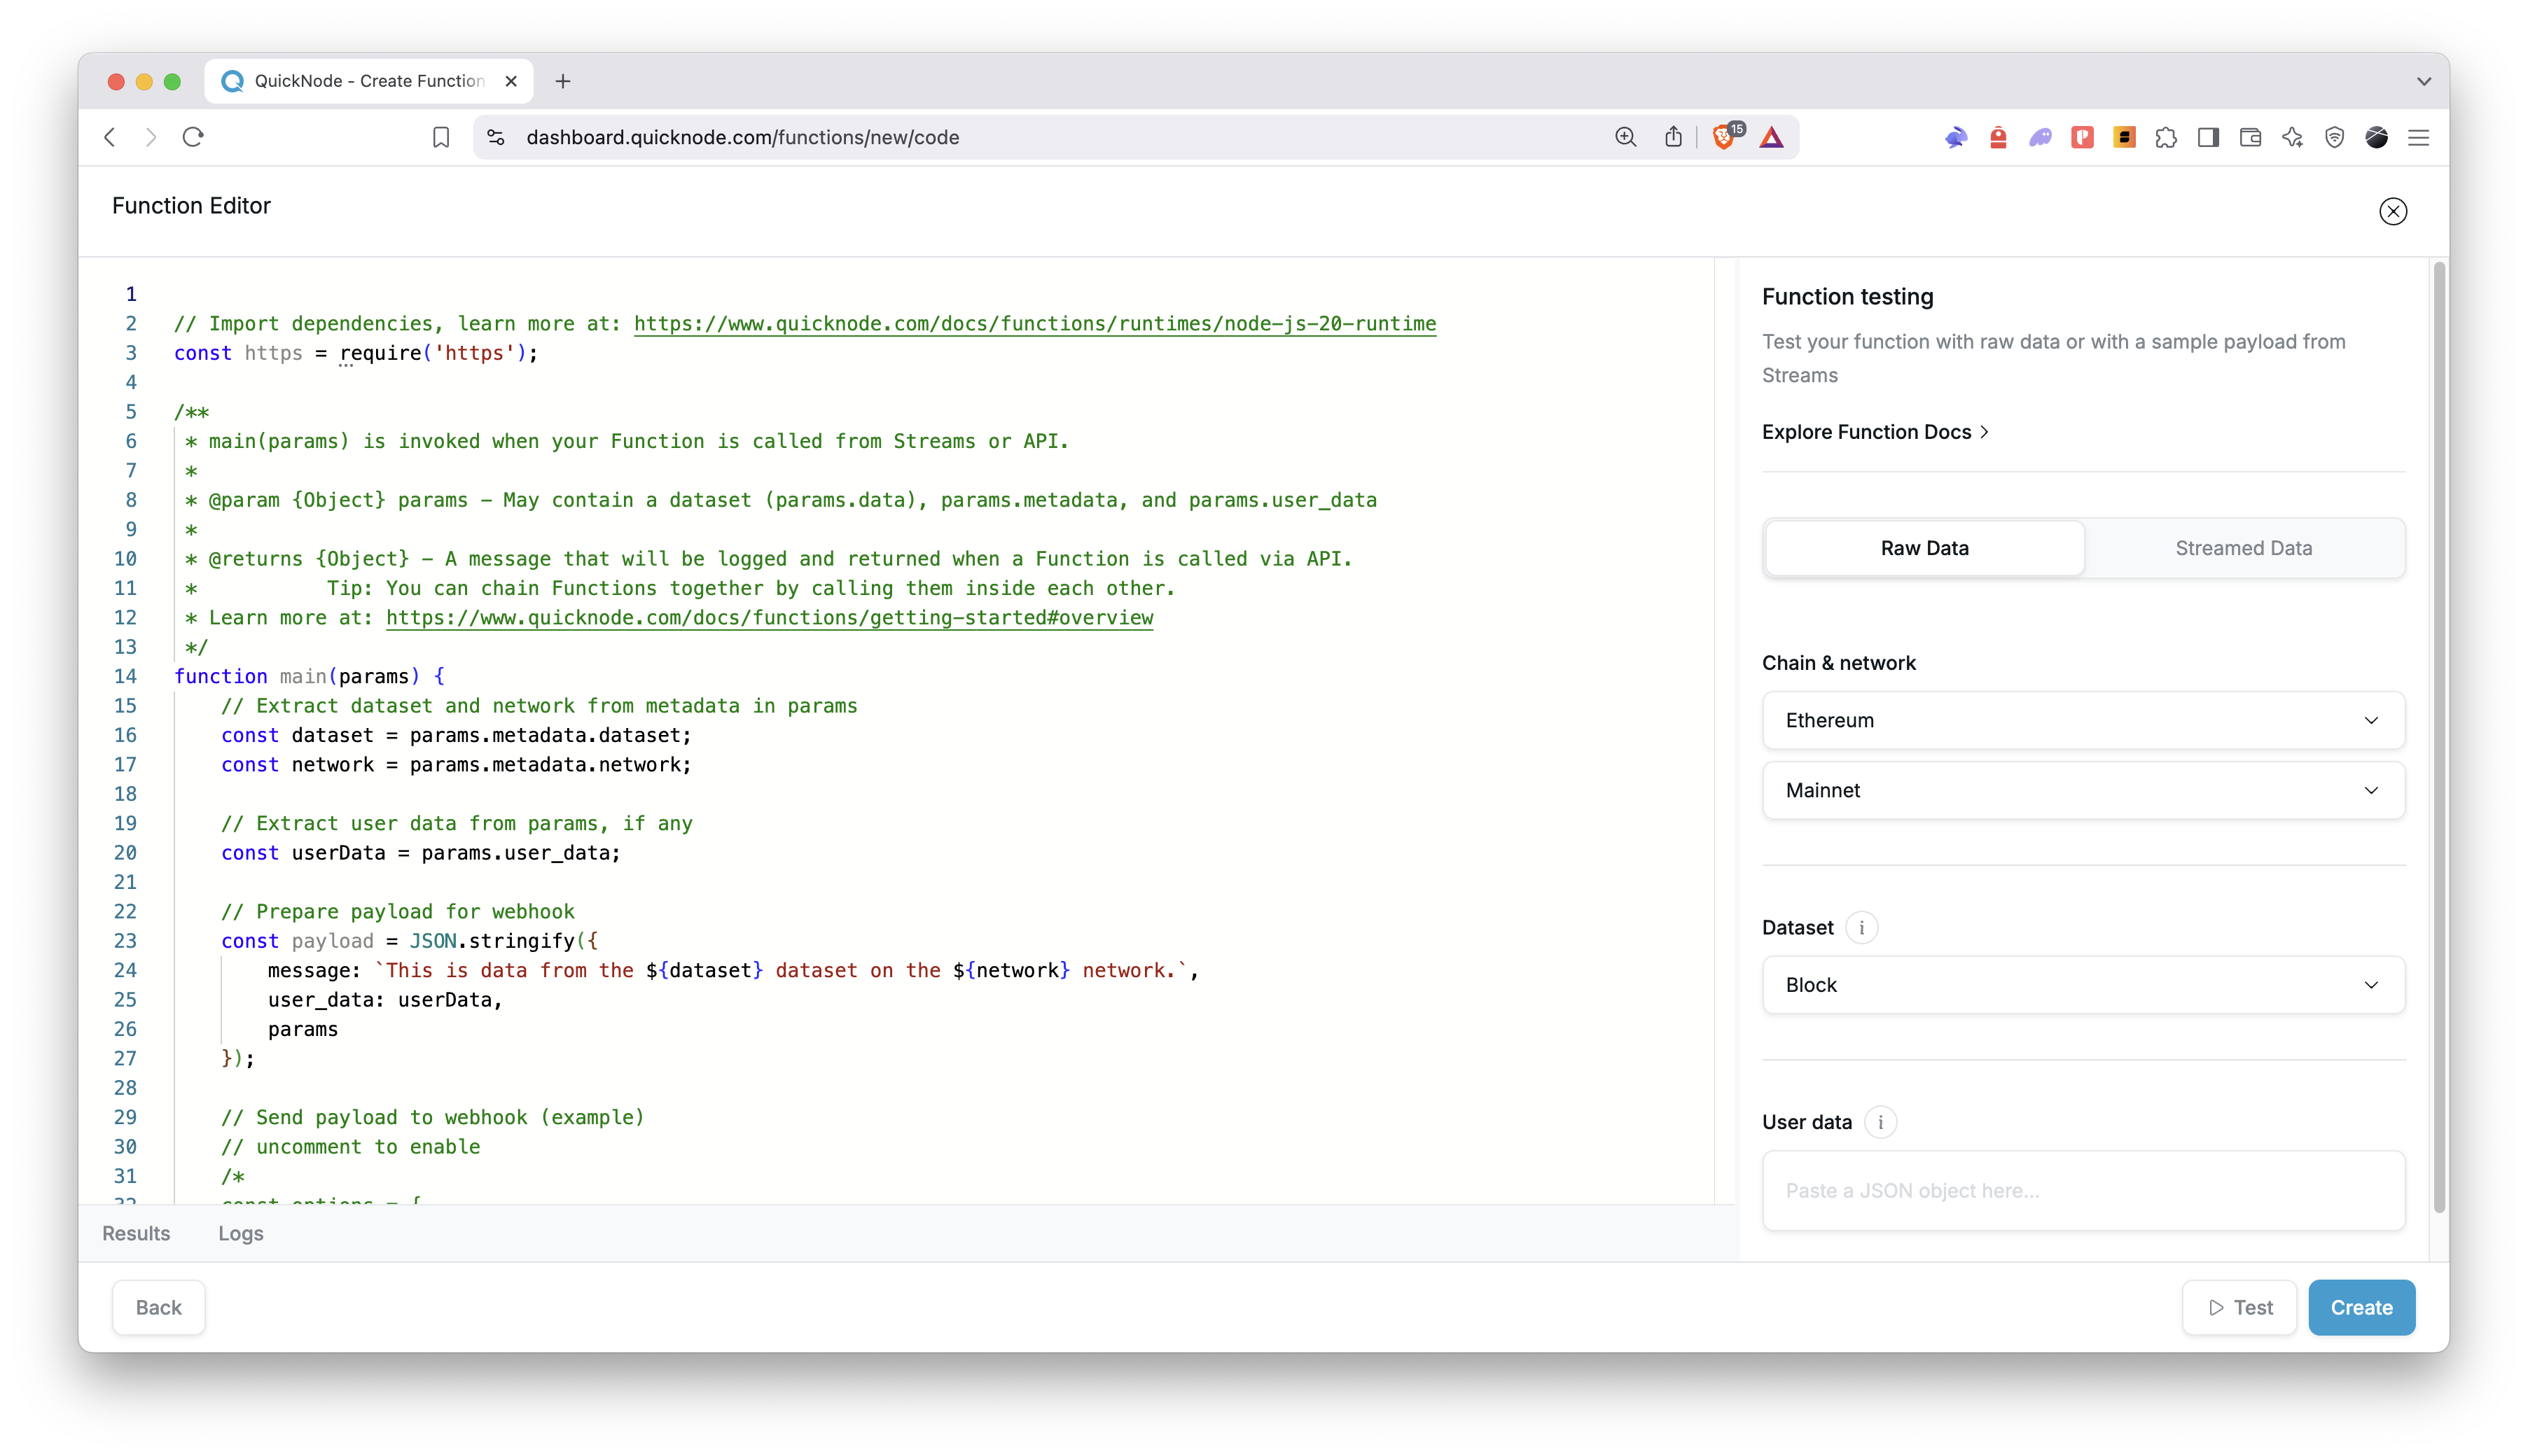Click the address bar URL
The width and height of the screenshot is (2528, 1456).
742,137
